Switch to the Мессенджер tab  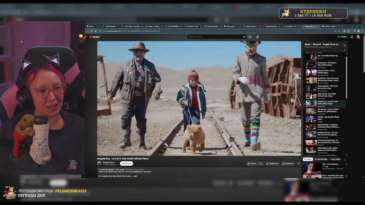pos(232,26)
